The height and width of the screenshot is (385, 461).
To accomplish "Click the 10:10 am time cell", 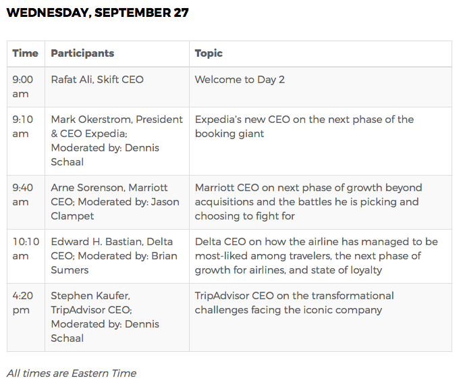I will coord(26,257).
